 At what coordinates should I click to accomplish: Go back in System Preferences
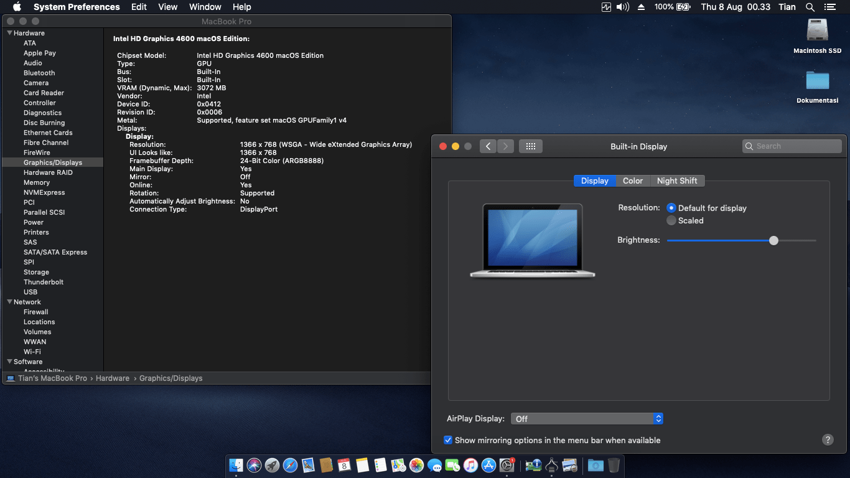(488, 146)
